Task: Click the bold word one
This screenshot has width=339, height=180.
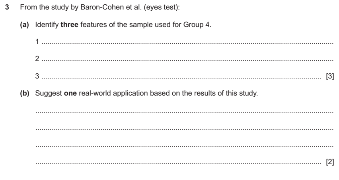Action: (70, 93)
